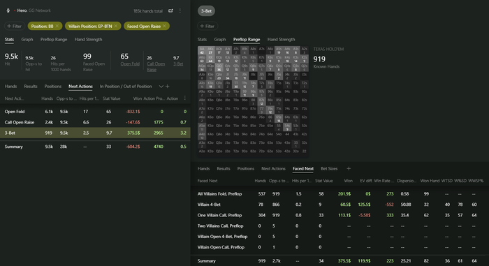The image size is (489, 266).
Task: Switch to Graph tab in 3-Bet panel
Action: pyautogui.click(x=220, y=39)
